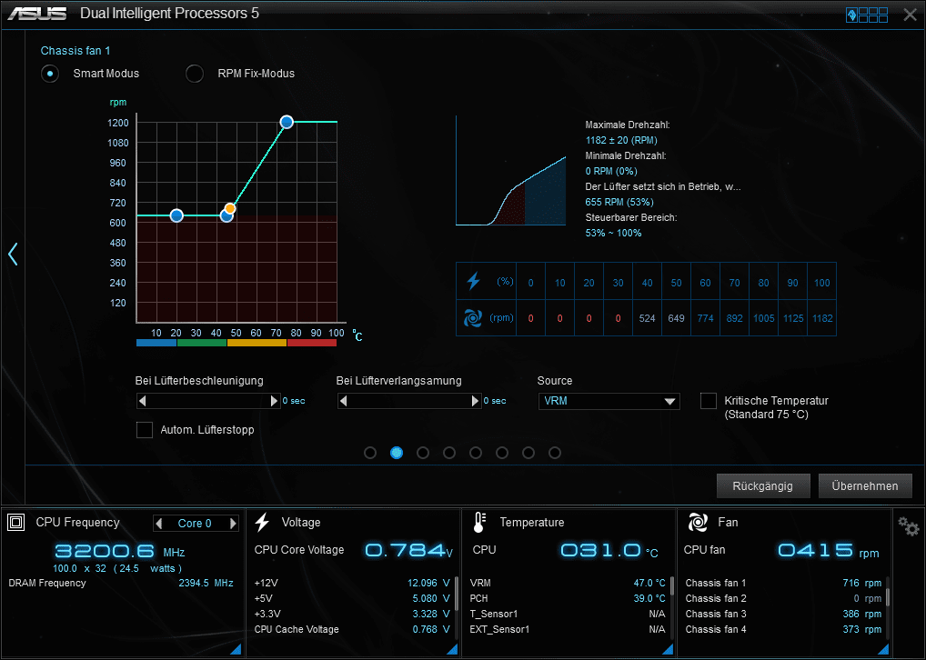Select the top fan curve point at 1200 rpm
This screenshot has width=926, height=660.
[x=287, y=122]
